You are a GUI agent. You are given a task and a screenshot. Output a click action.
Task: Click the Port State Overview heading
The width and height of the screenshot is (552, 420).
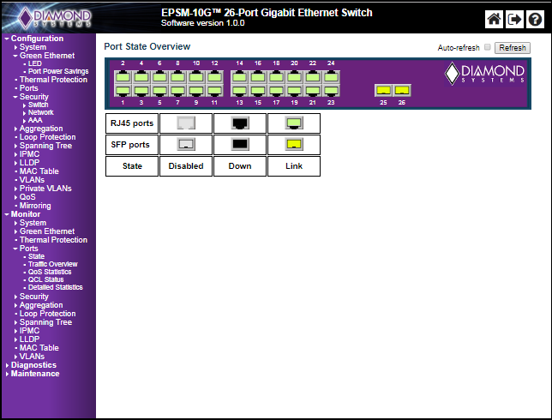[147, 46]
